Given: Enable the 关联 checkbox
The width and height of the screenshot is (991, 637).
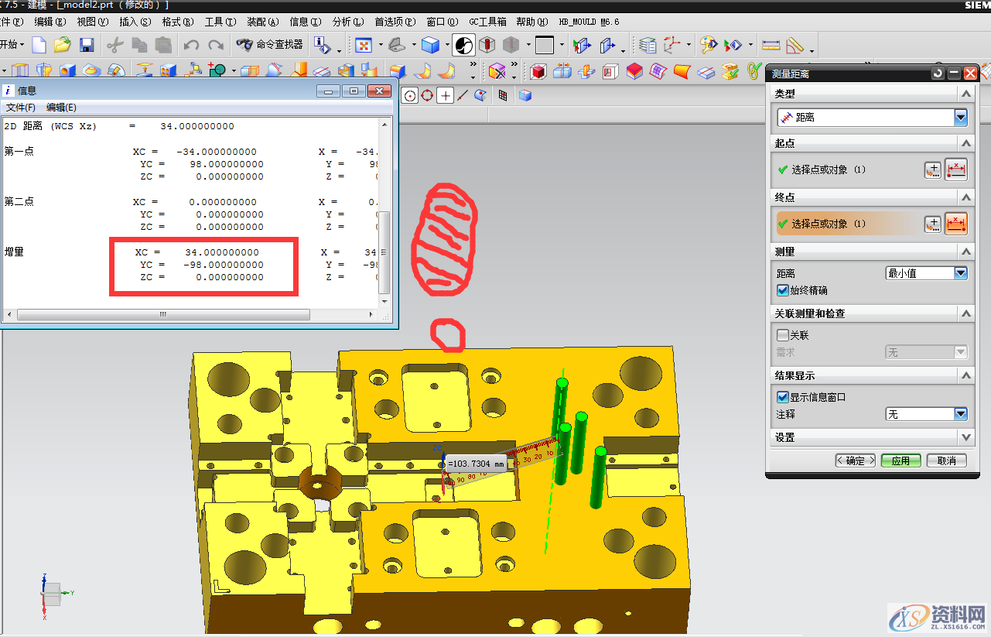Looking at the screenshot, I should (x=783, y=336).
